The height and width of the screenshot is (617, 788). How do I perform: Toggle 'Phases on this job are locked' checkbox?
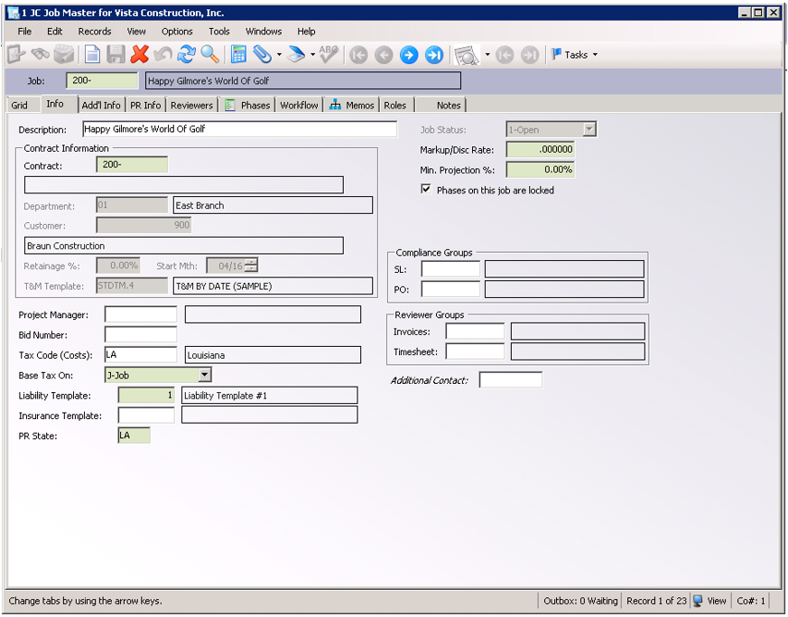point(426,190)
